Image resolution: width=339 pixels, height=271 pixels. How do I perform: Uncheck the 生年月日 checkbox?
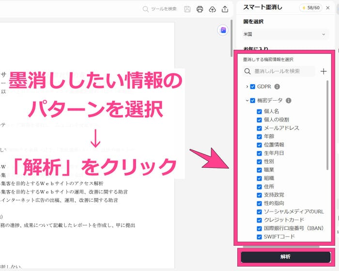[259, 153]
